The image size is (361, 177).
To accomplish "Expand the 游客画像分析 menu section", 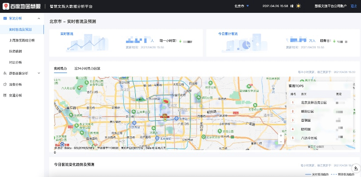I will click(x=39, y=73).
